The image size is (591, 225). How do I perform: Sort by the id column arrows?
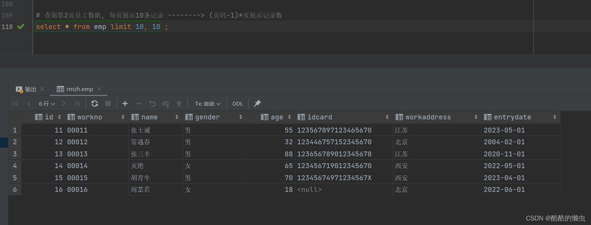(x=59, y=117)
